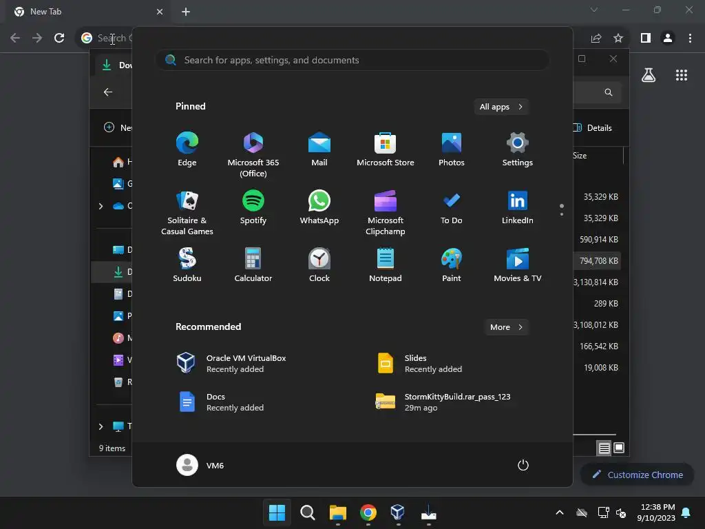705x529 pixels.
Task: Open the Clock app
Action: coord(319,265)
